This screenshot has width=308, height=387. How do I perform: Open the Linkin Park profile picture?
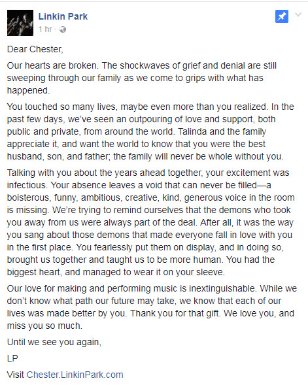coord(20,23)
